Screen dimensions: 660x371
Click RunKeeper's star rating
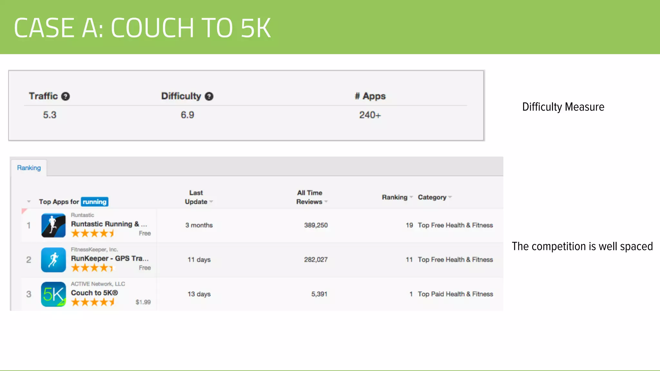coord(93,268)
